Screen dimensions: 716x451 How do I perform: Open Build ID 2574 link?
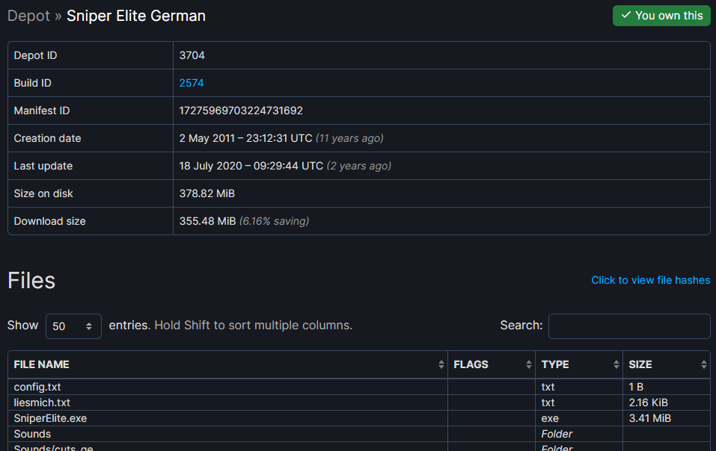192,83
